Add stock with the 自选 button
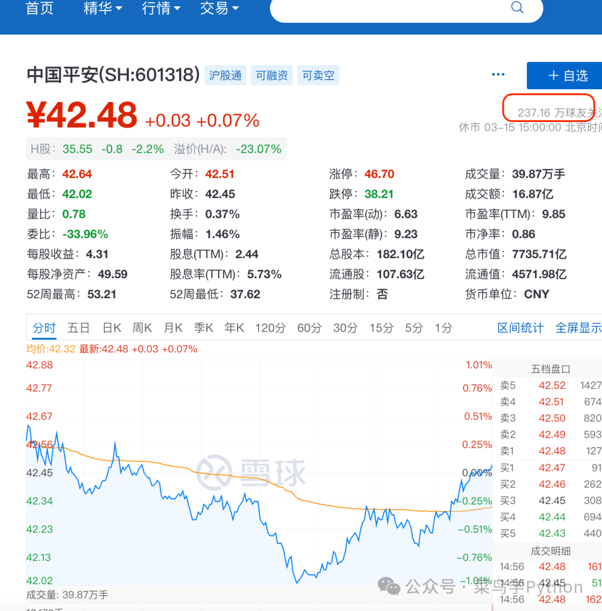 tap(564, 76)
